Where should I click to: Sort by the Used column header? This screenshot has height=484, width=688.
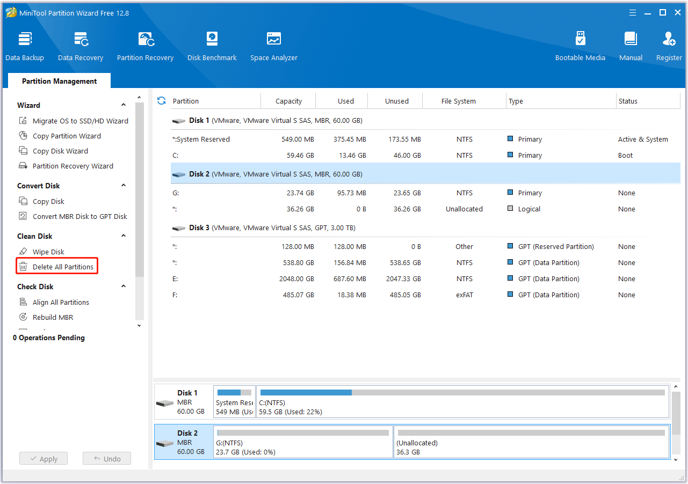pos(342,101)
